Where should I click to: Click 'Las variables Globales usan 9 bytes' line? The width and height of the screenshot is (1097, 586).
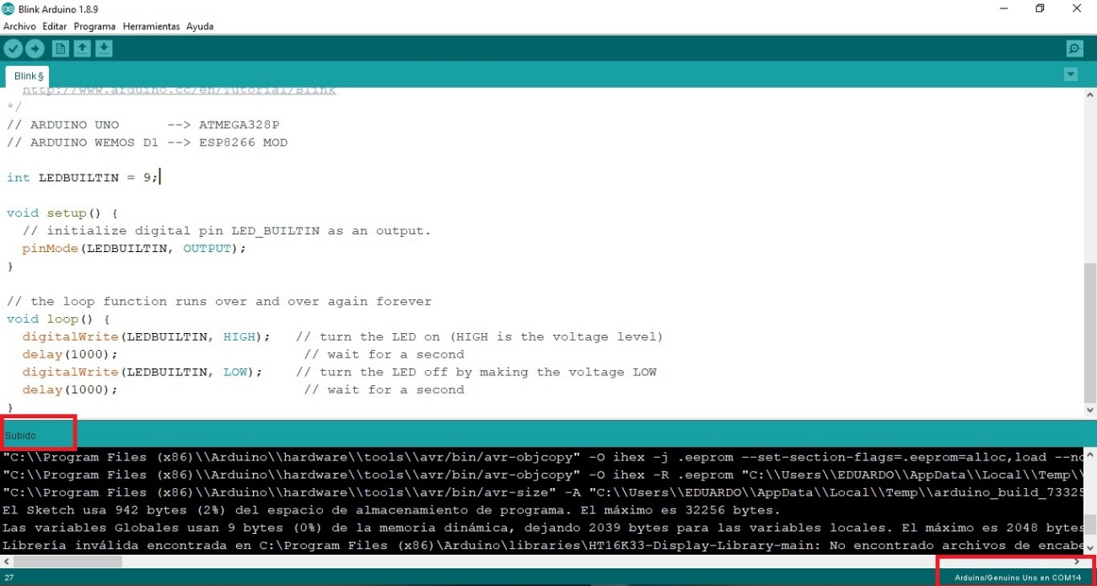542,528
